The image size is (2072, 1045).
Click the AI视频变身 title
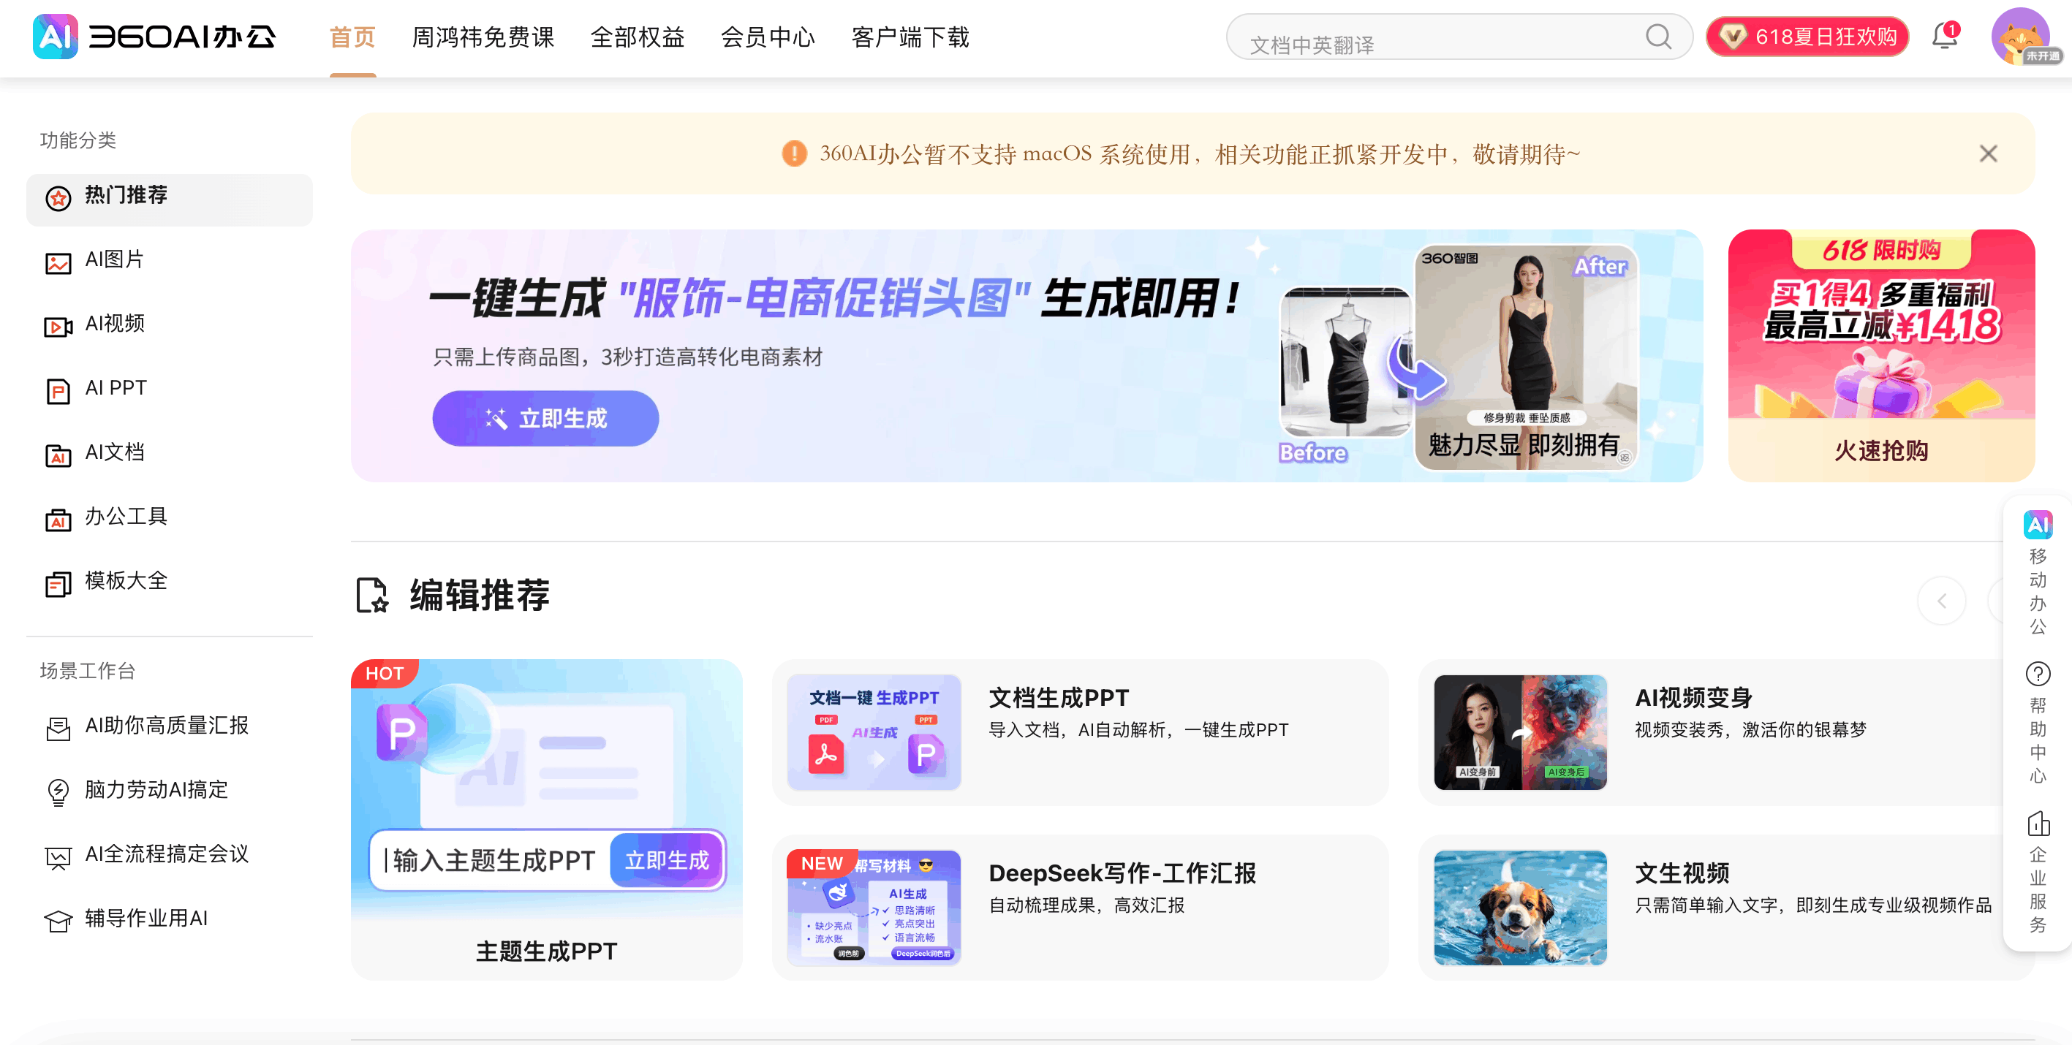1693,698
